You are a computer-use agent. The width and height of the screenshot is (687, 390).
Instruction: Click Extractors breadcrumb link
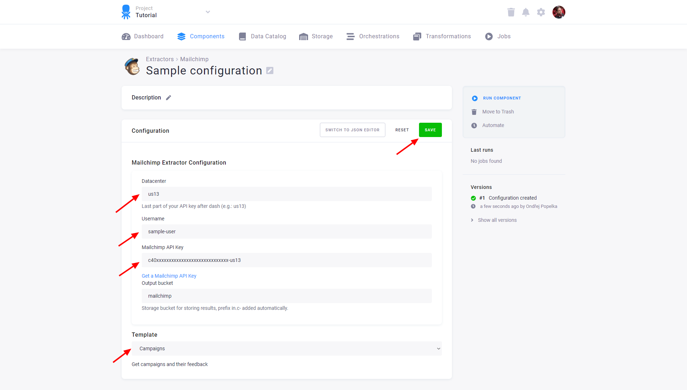[160, 59]
